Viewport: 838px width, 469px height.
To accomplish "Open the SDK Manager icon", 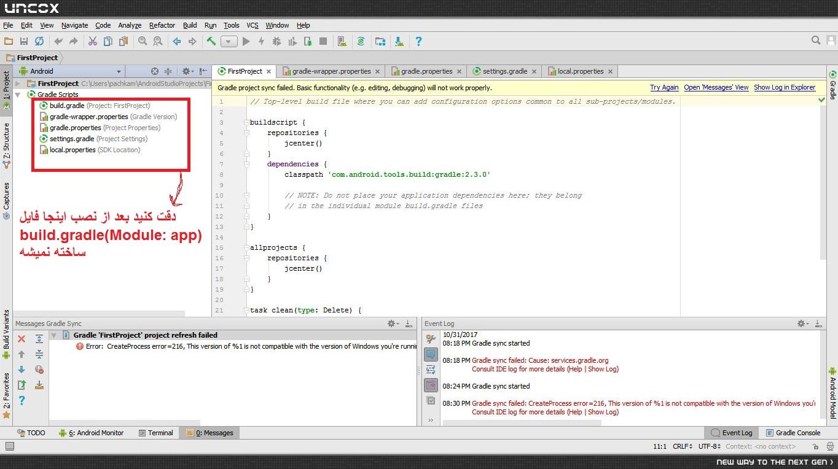I will pos(399,41).
